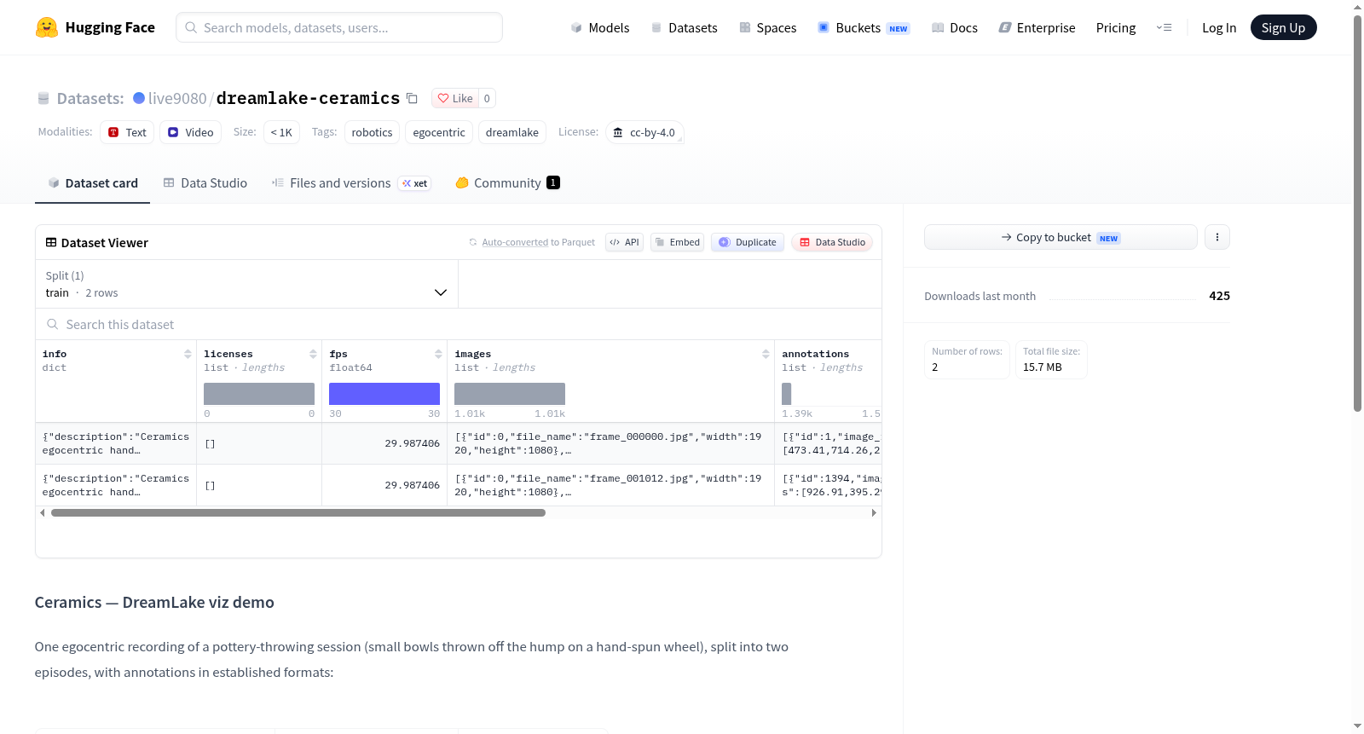Duplicate the dataset

coord(748,242)
